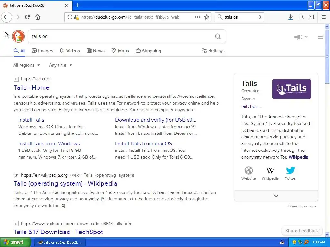This screenshot has height=247, width=330.
Task: Click the padlock warning icon in the URL bar
Action: click(76, 17)
